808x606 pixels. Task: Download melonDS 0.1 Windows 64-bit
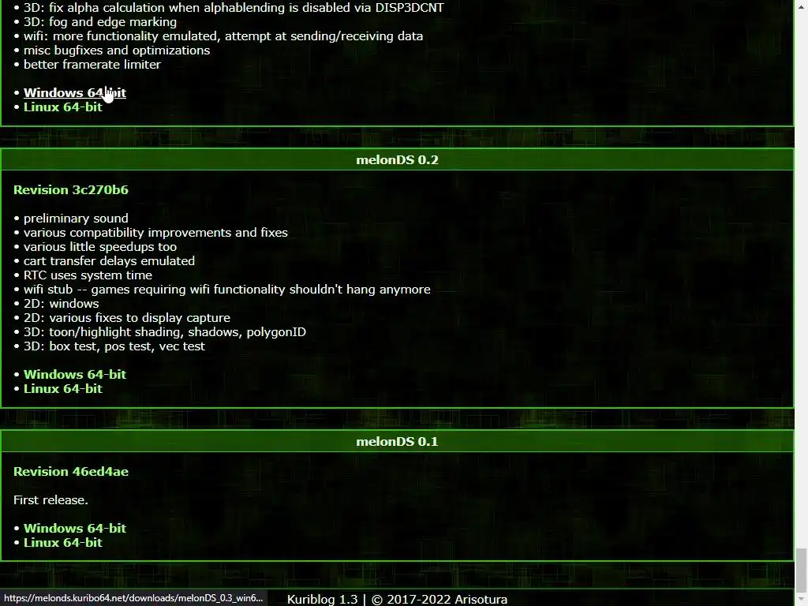75,528
